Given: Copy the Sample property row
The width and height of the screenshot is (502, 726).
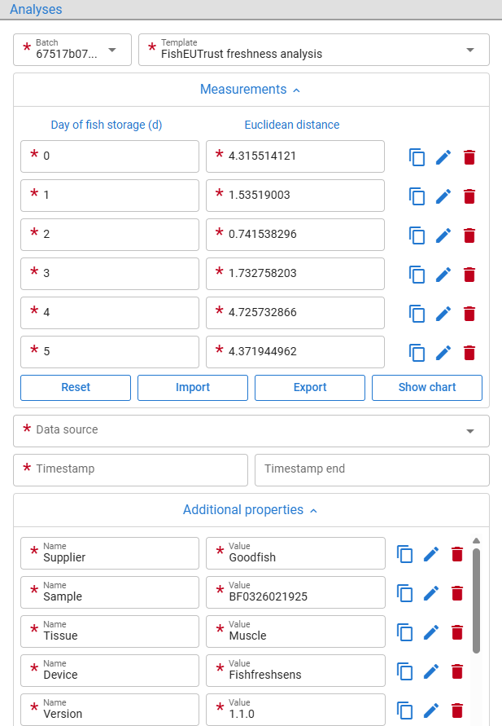Looking at the screenshot, I should pyautogui.click(x=405, y=593).
